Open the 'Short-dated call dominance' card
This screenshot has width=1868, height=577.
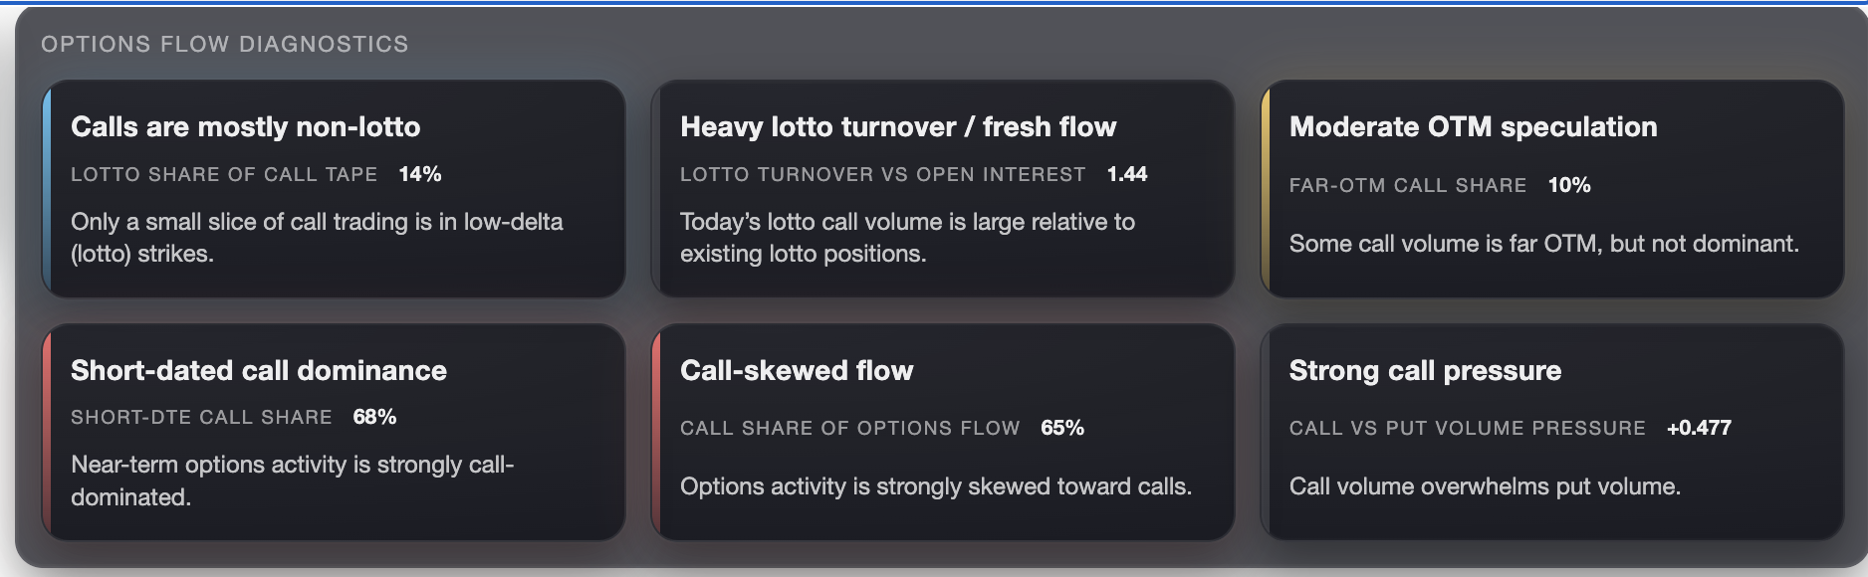point(334,433)
